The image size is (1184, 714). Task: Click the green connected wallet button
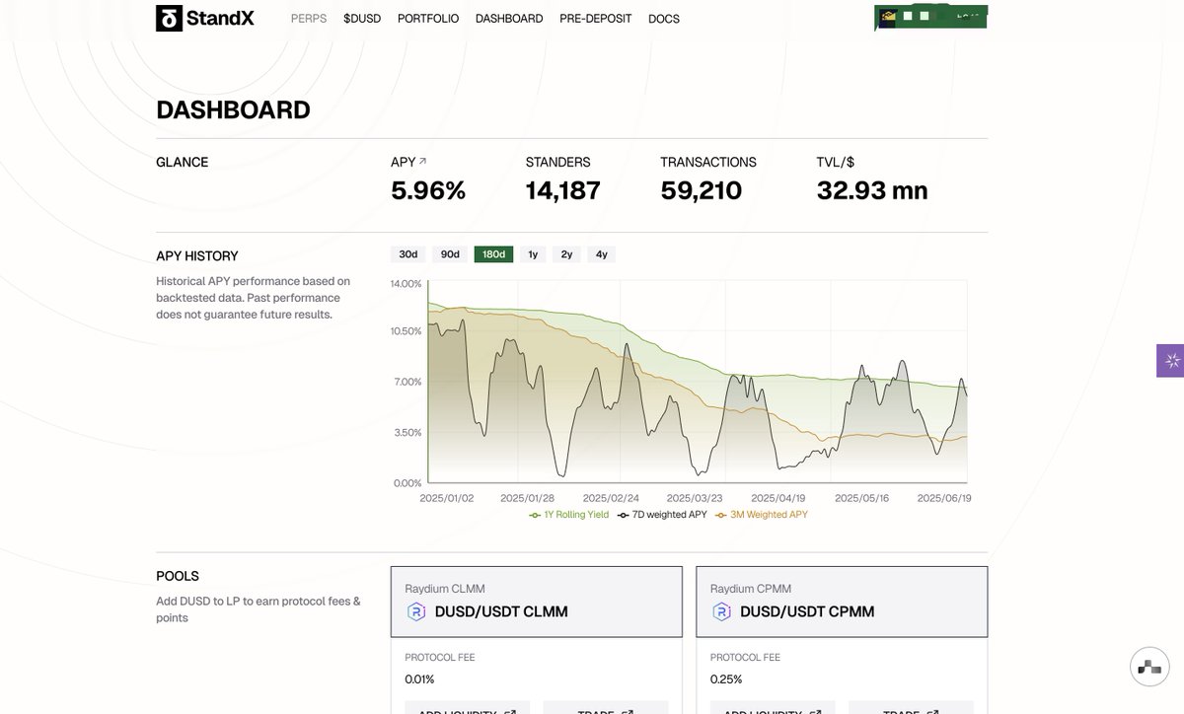pos(930,18)
